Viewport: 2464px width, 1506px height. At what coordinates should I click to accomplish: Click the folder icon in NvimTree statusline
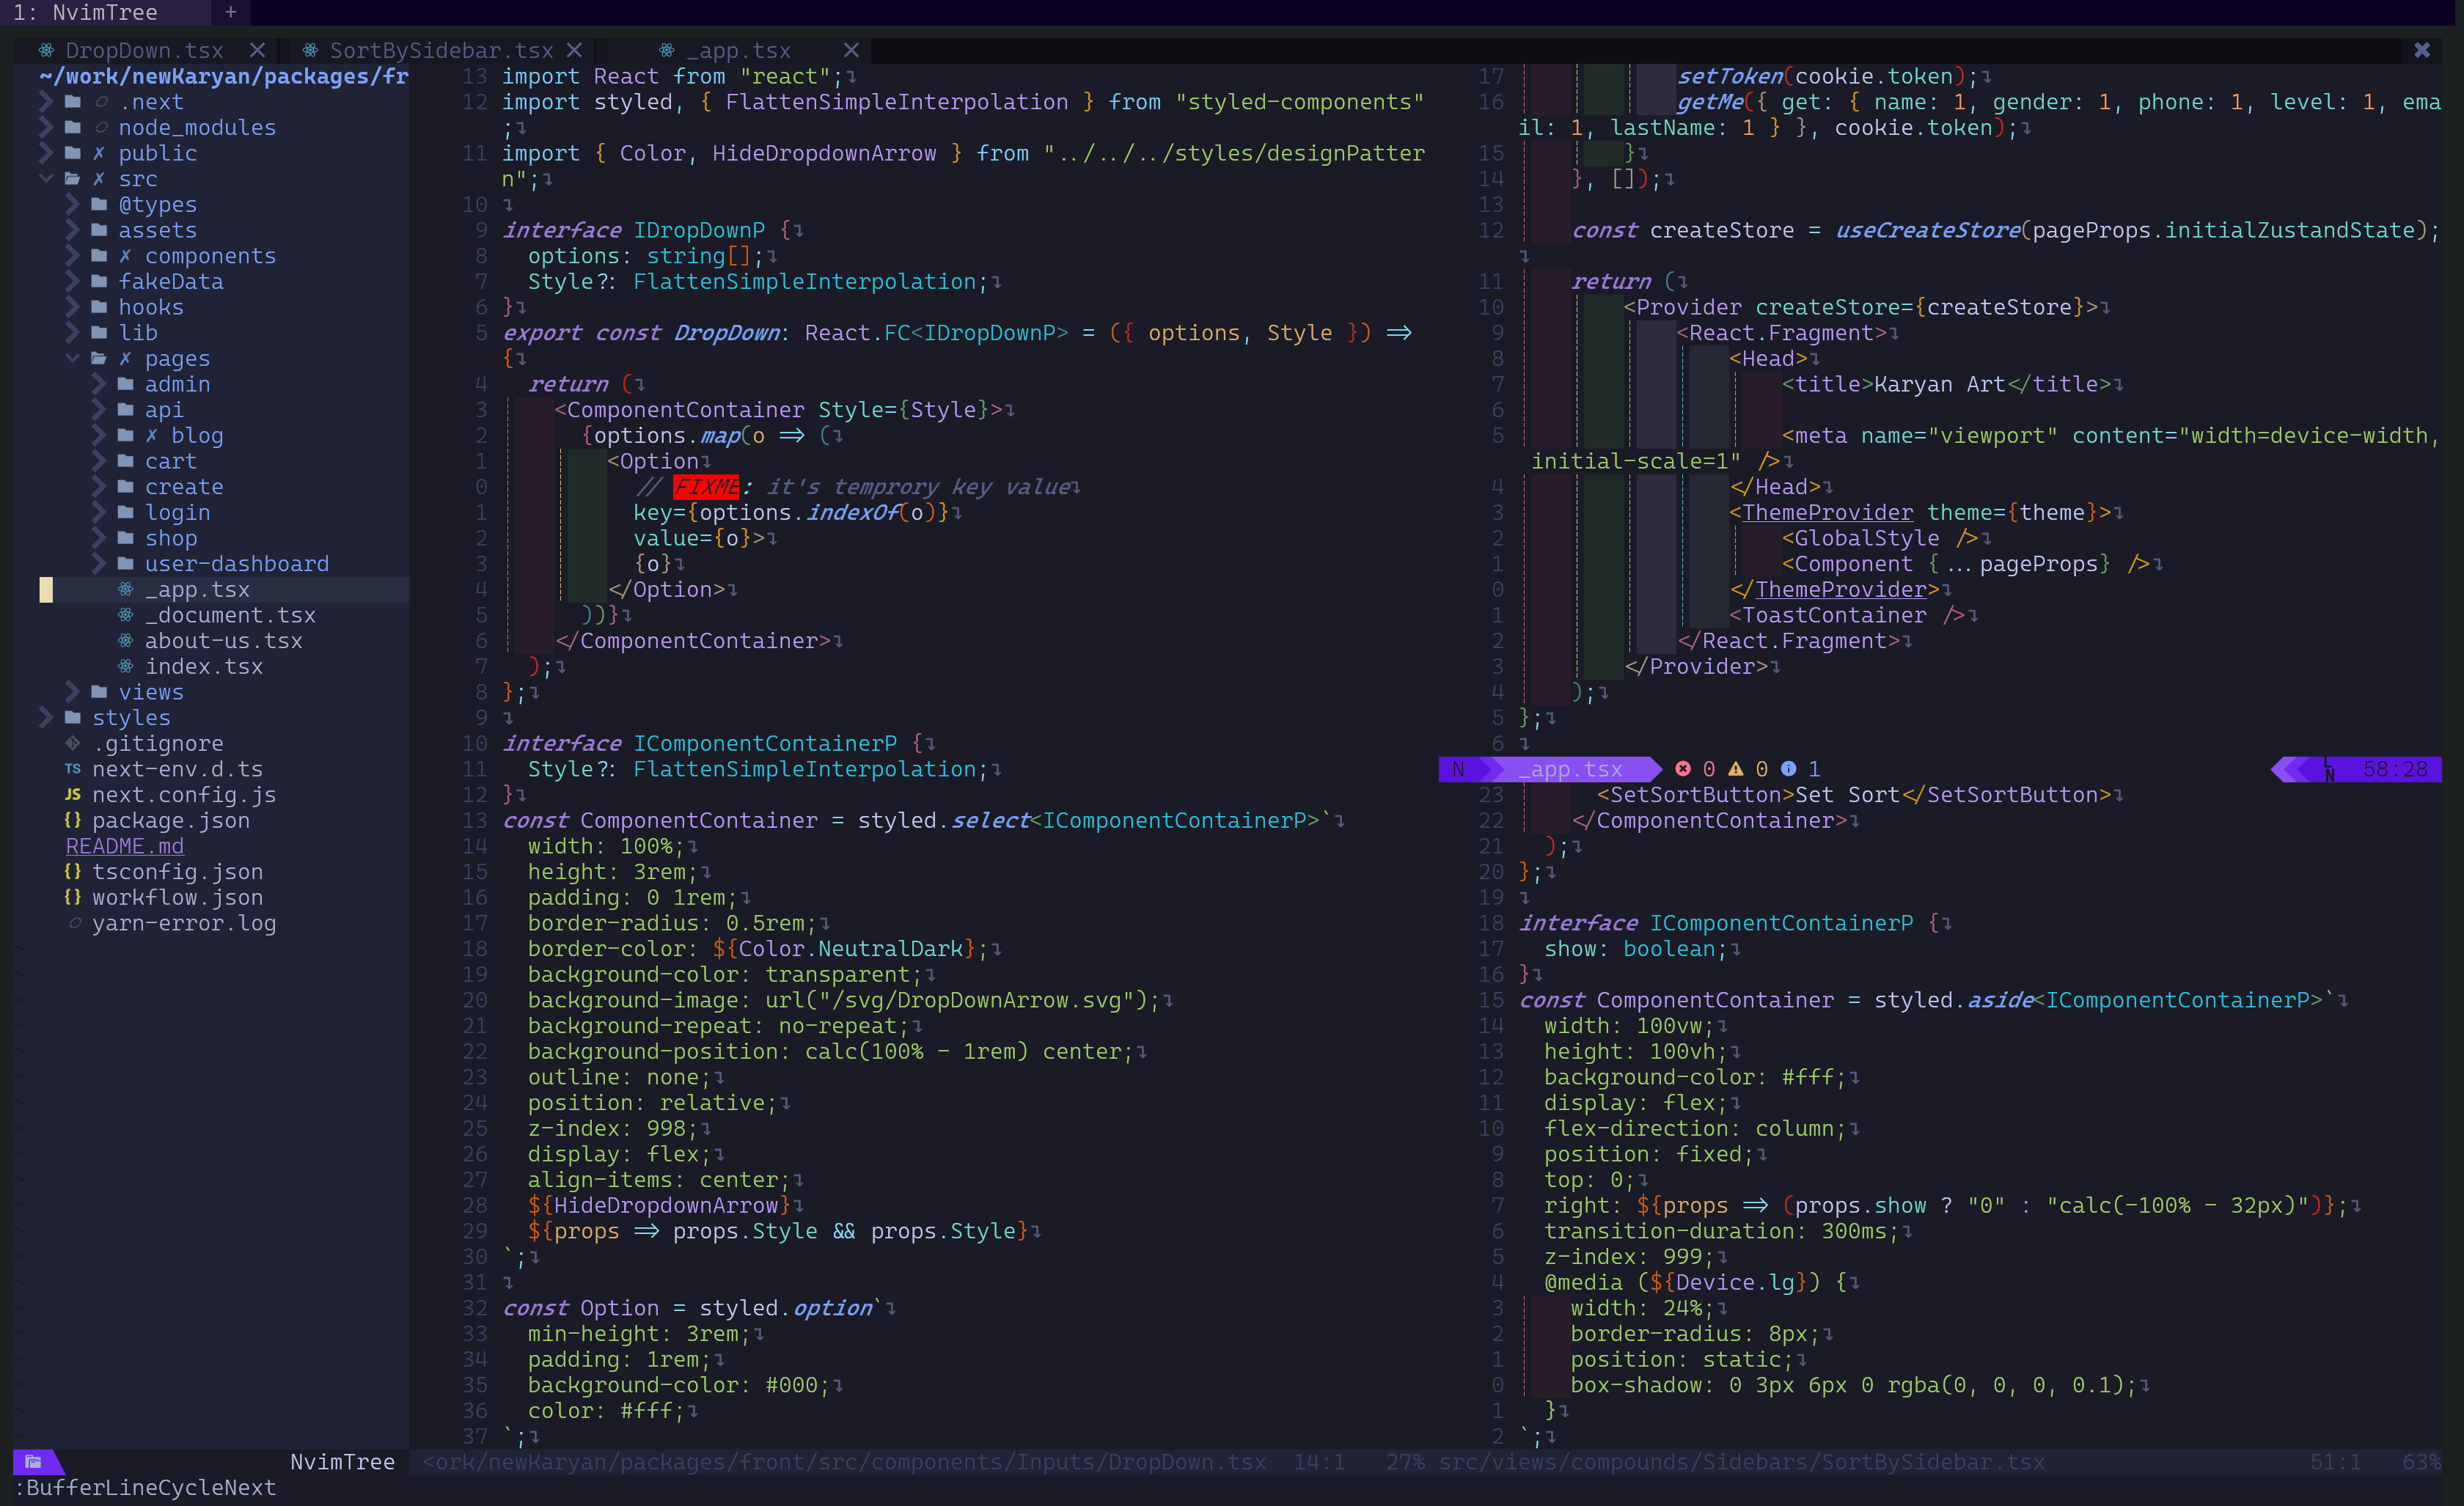click(x=33, y=1462)
